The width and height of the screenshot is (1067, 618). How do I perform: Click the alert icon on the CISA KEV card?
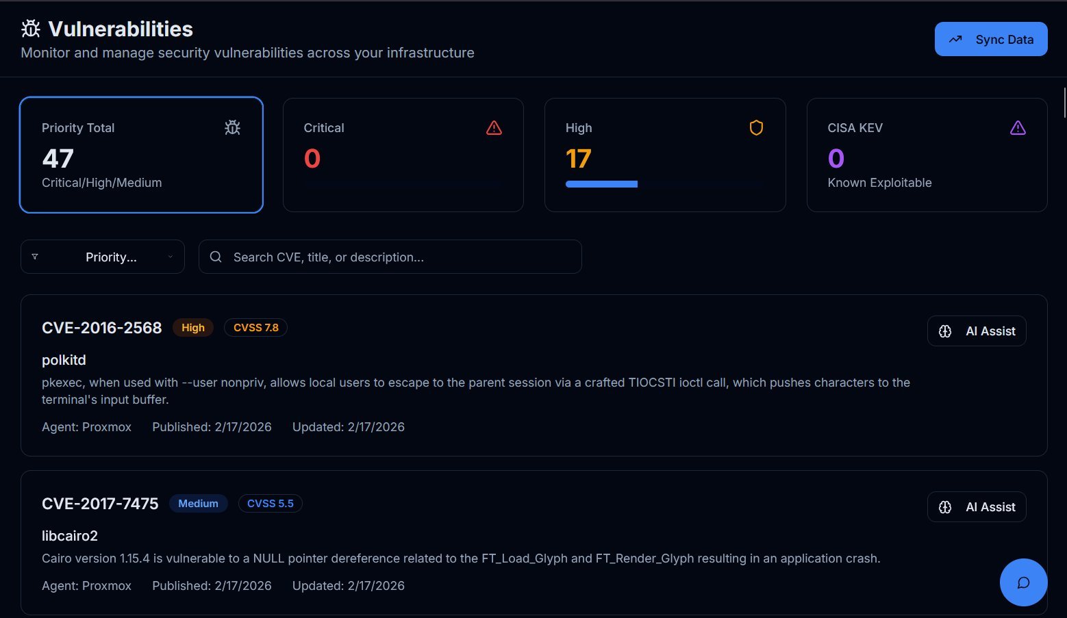tap(1018, 127)
